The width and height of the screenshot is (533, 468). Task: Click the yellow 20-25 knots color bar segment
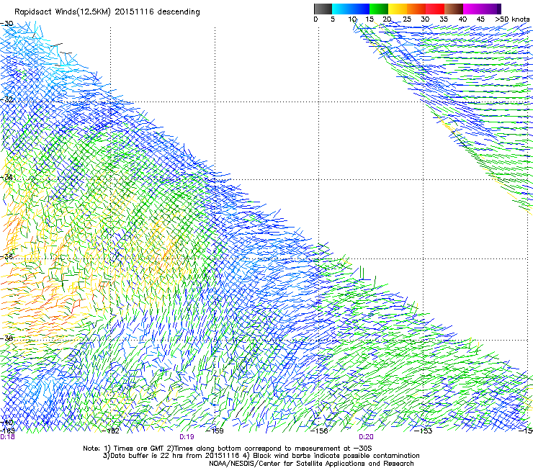click(x=398, y=9)
